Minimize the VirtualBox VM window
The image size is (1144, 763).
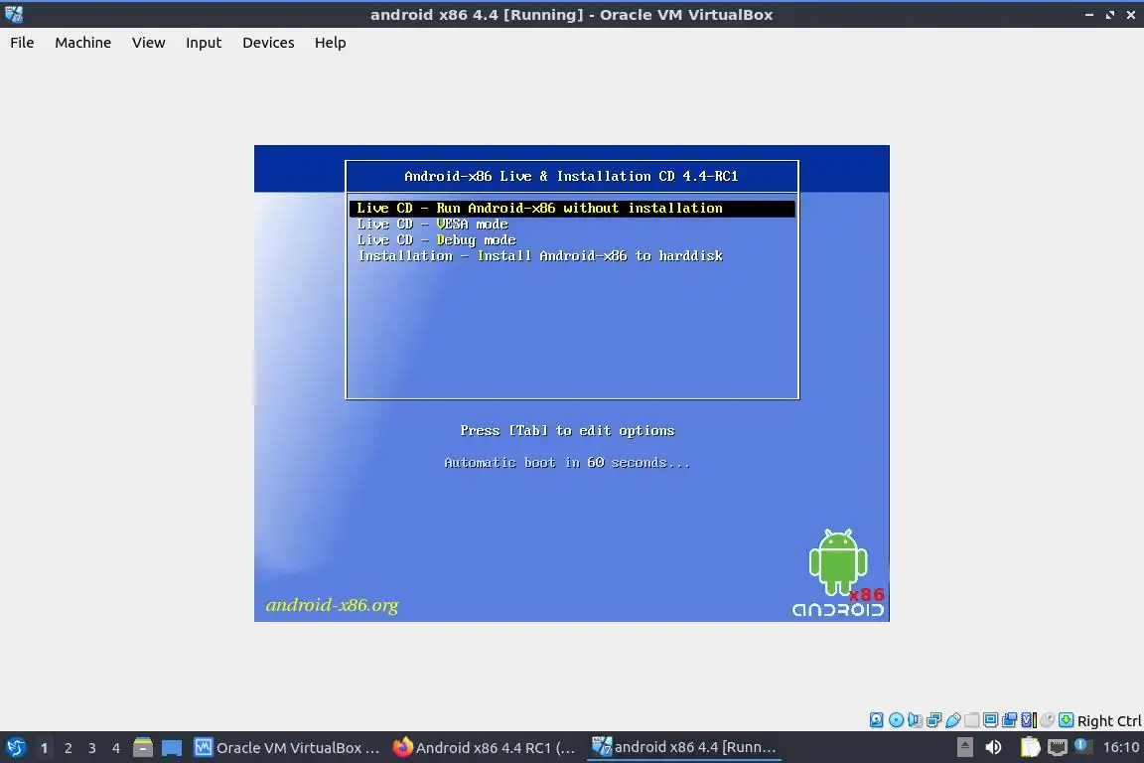click(x=1089, y=15)
